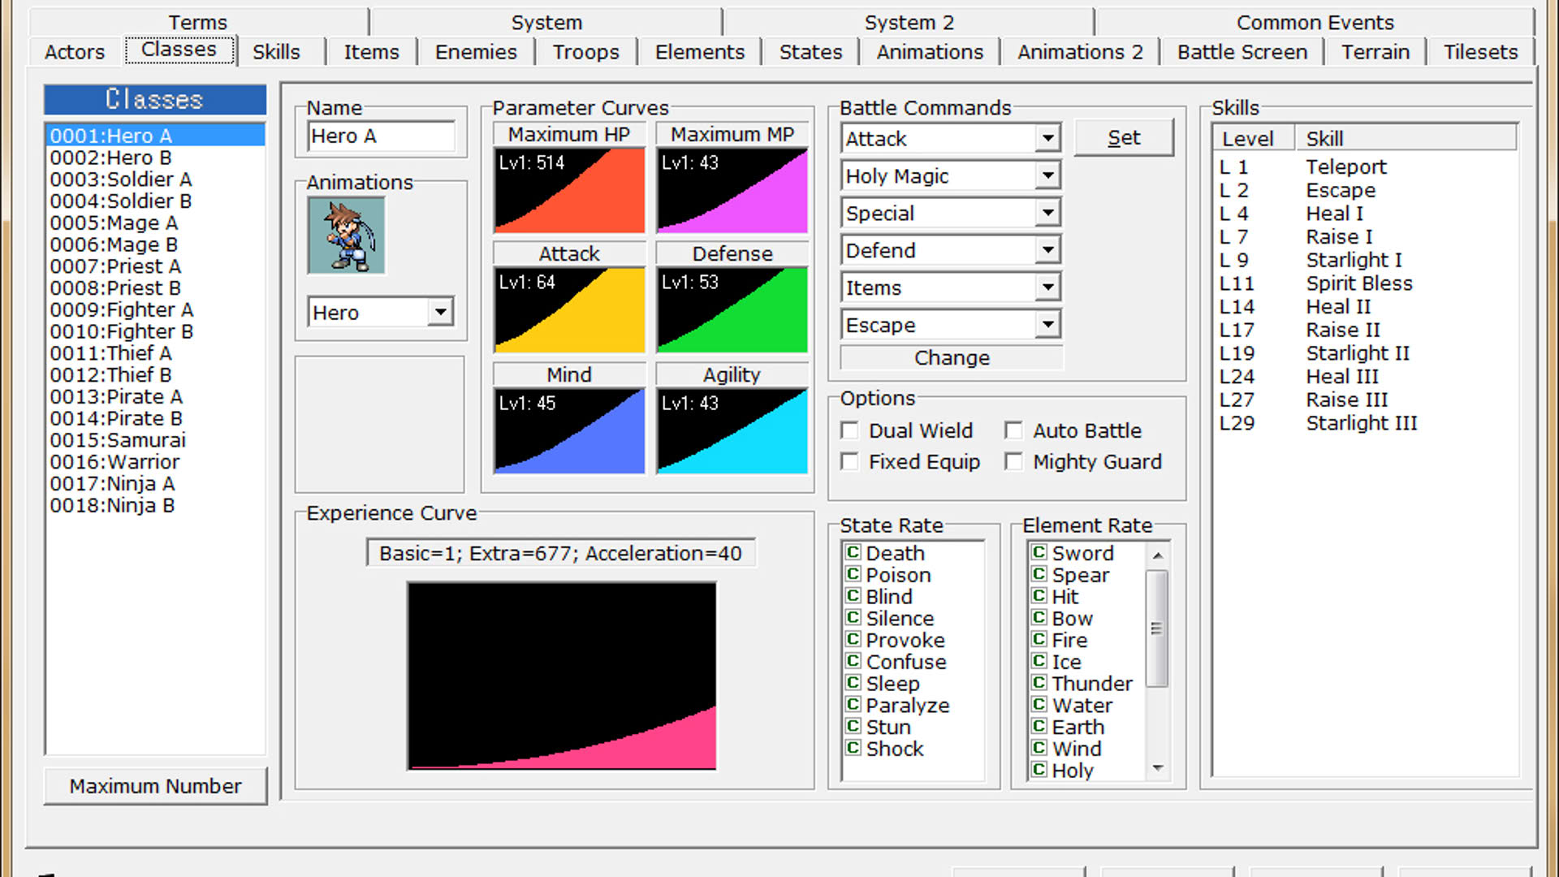Screen dimensions: 1559x877
Task: Open the Agility parameter curve graph
Action: (732, 431)
